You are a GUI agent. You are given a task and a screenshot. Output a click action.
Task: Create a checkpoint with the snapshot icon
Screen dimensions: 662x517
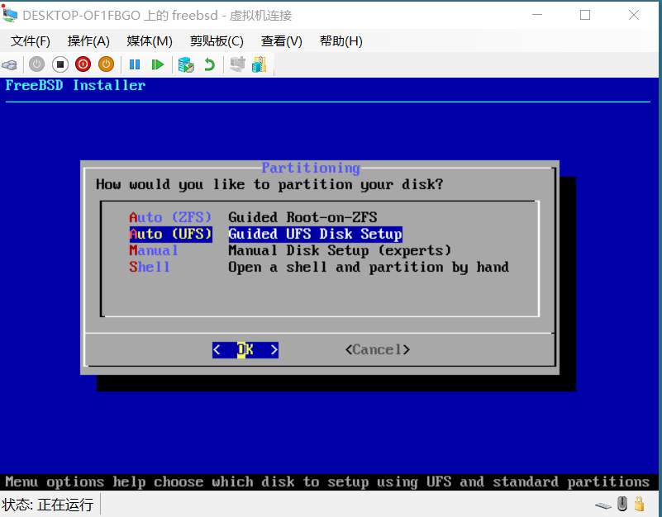click(186, 64)
